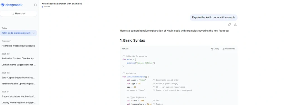Viewport: 286px width, 105px height.
Task: Open the Android AI Content Checker chat
Action: click(x=18, y=58)
